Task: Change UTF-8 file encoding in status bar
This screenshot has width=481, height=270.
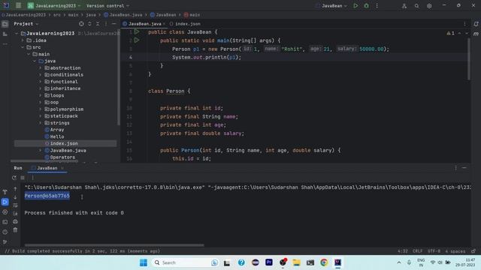Action: 434,251
